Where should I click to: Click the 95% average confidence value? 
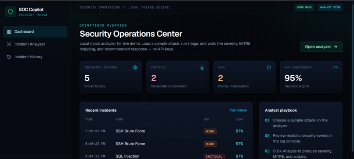(x=293, y=78)
